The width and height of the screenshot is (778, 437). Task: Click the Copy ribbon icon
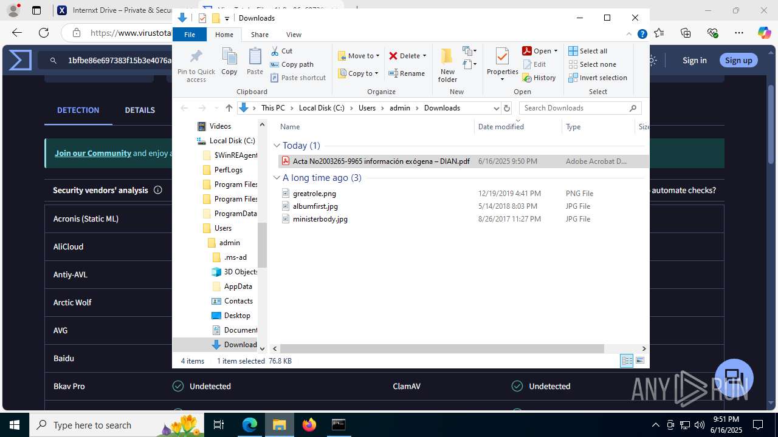coord(229,62)
